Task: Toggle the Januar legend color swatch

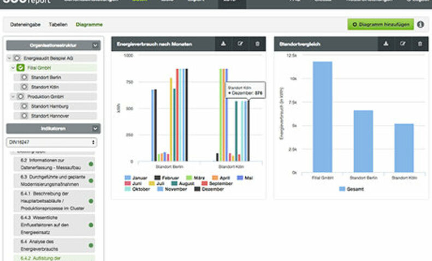Action: (128, 178)
